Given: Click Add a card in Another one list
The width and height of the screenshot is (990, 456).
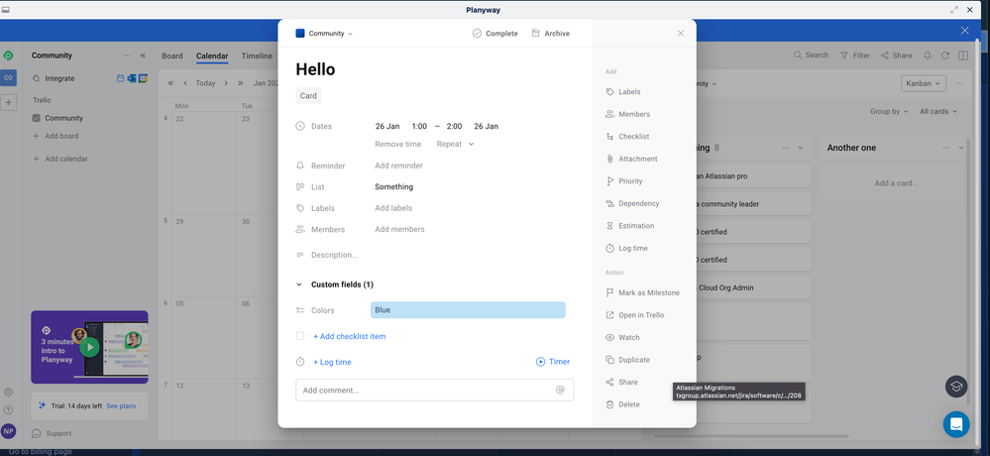Looking at the screenshot, I should pos(896,183).
